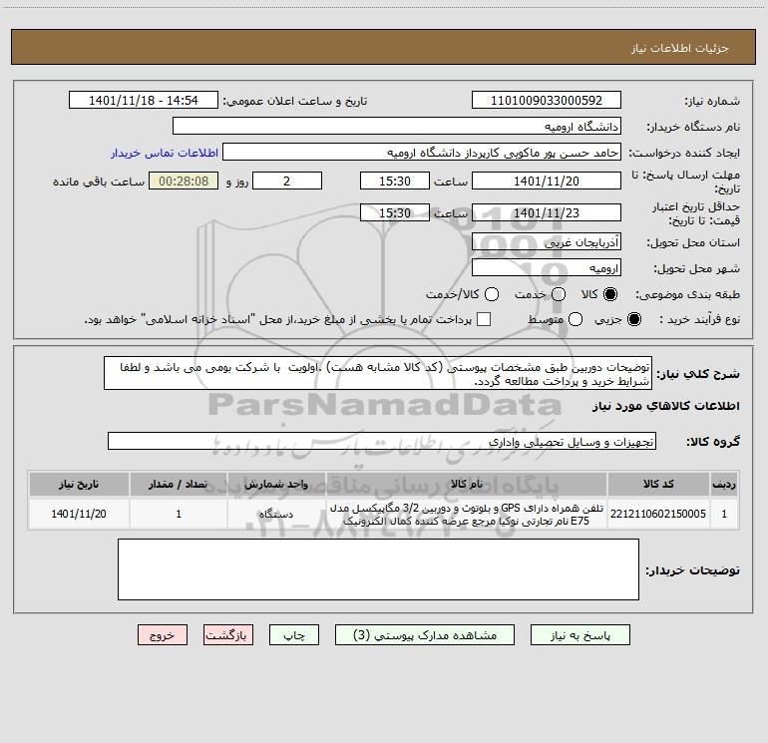Open اطلاعات تماس خریدار link
Screen dimensions: 768x743
click(x=165, y=153)
